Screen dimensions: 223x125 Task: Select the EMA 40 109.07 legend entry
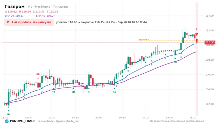tap(45, 16)
